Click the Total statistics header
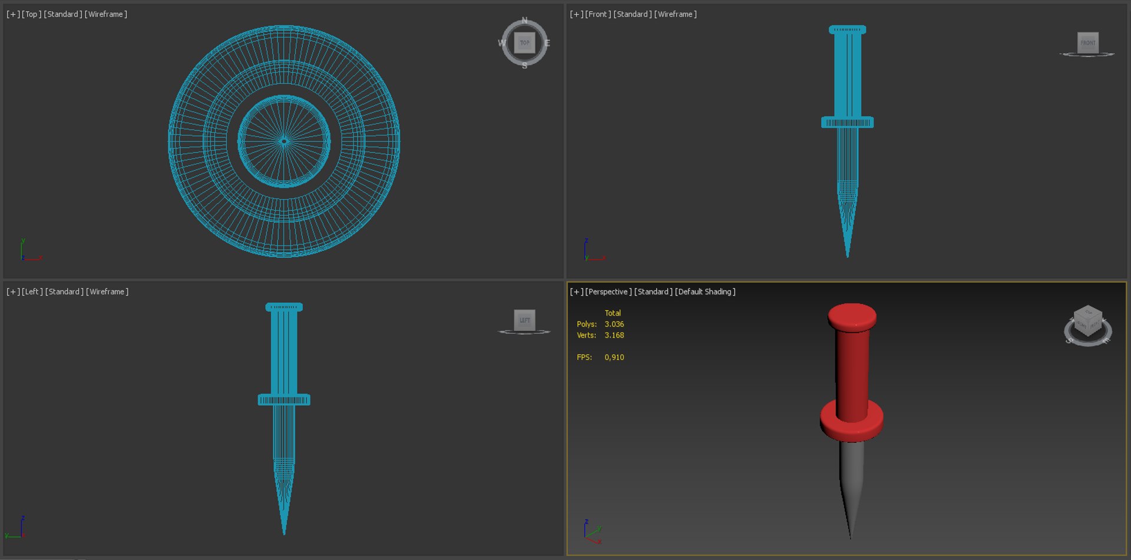This screenshot has height=560, width=1131. (x=613, y=313)
